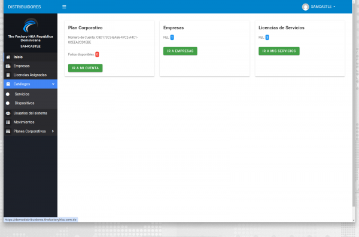Click the Planes Corporativos card icon
Viewport: 359px width, 237px height.
(x=8, y=131)
